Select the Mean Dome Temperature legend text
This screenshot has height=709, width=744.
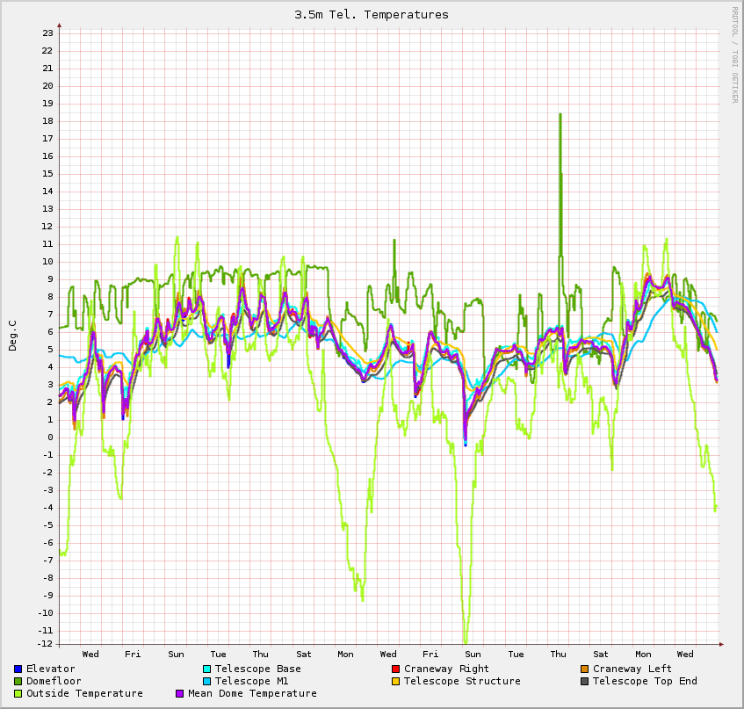click(252, 693)
